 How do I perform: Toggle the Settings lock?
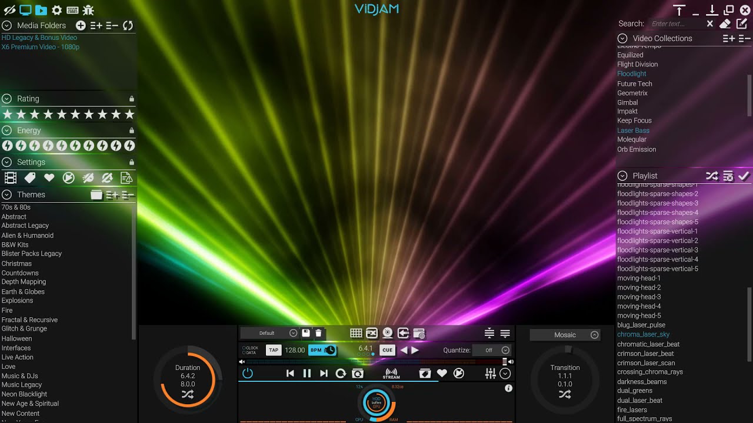131,162
